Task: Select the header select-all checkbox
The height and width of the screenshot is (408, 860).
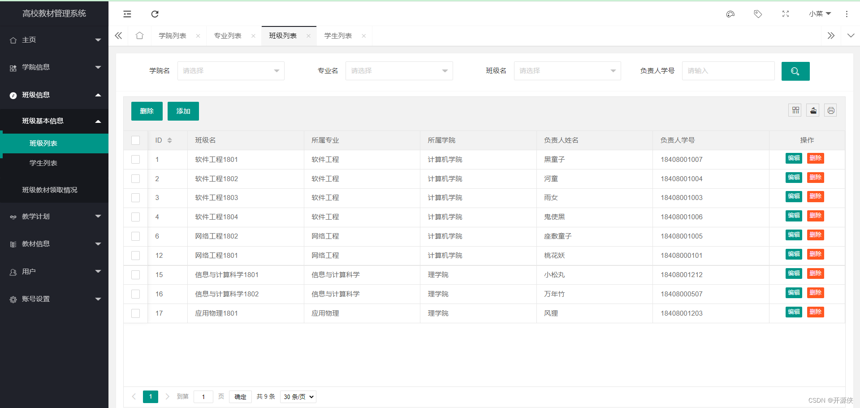Action: 136,140
